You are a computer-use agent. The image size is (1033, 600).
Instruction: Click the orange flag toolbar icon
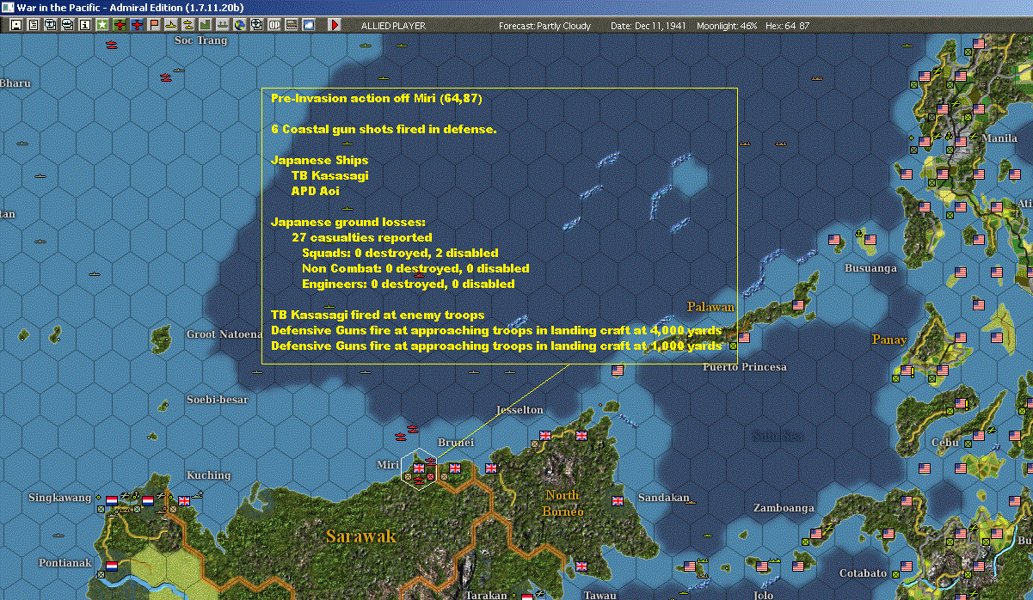pyautogui.click(x=154, y=25)
